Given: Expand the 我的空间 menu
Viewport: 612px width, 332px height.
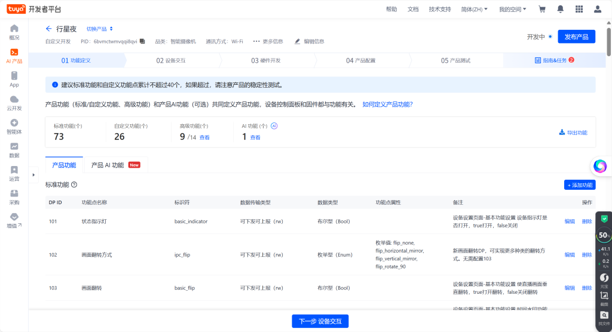Looking at the screenshot, I should pos(512,9).
